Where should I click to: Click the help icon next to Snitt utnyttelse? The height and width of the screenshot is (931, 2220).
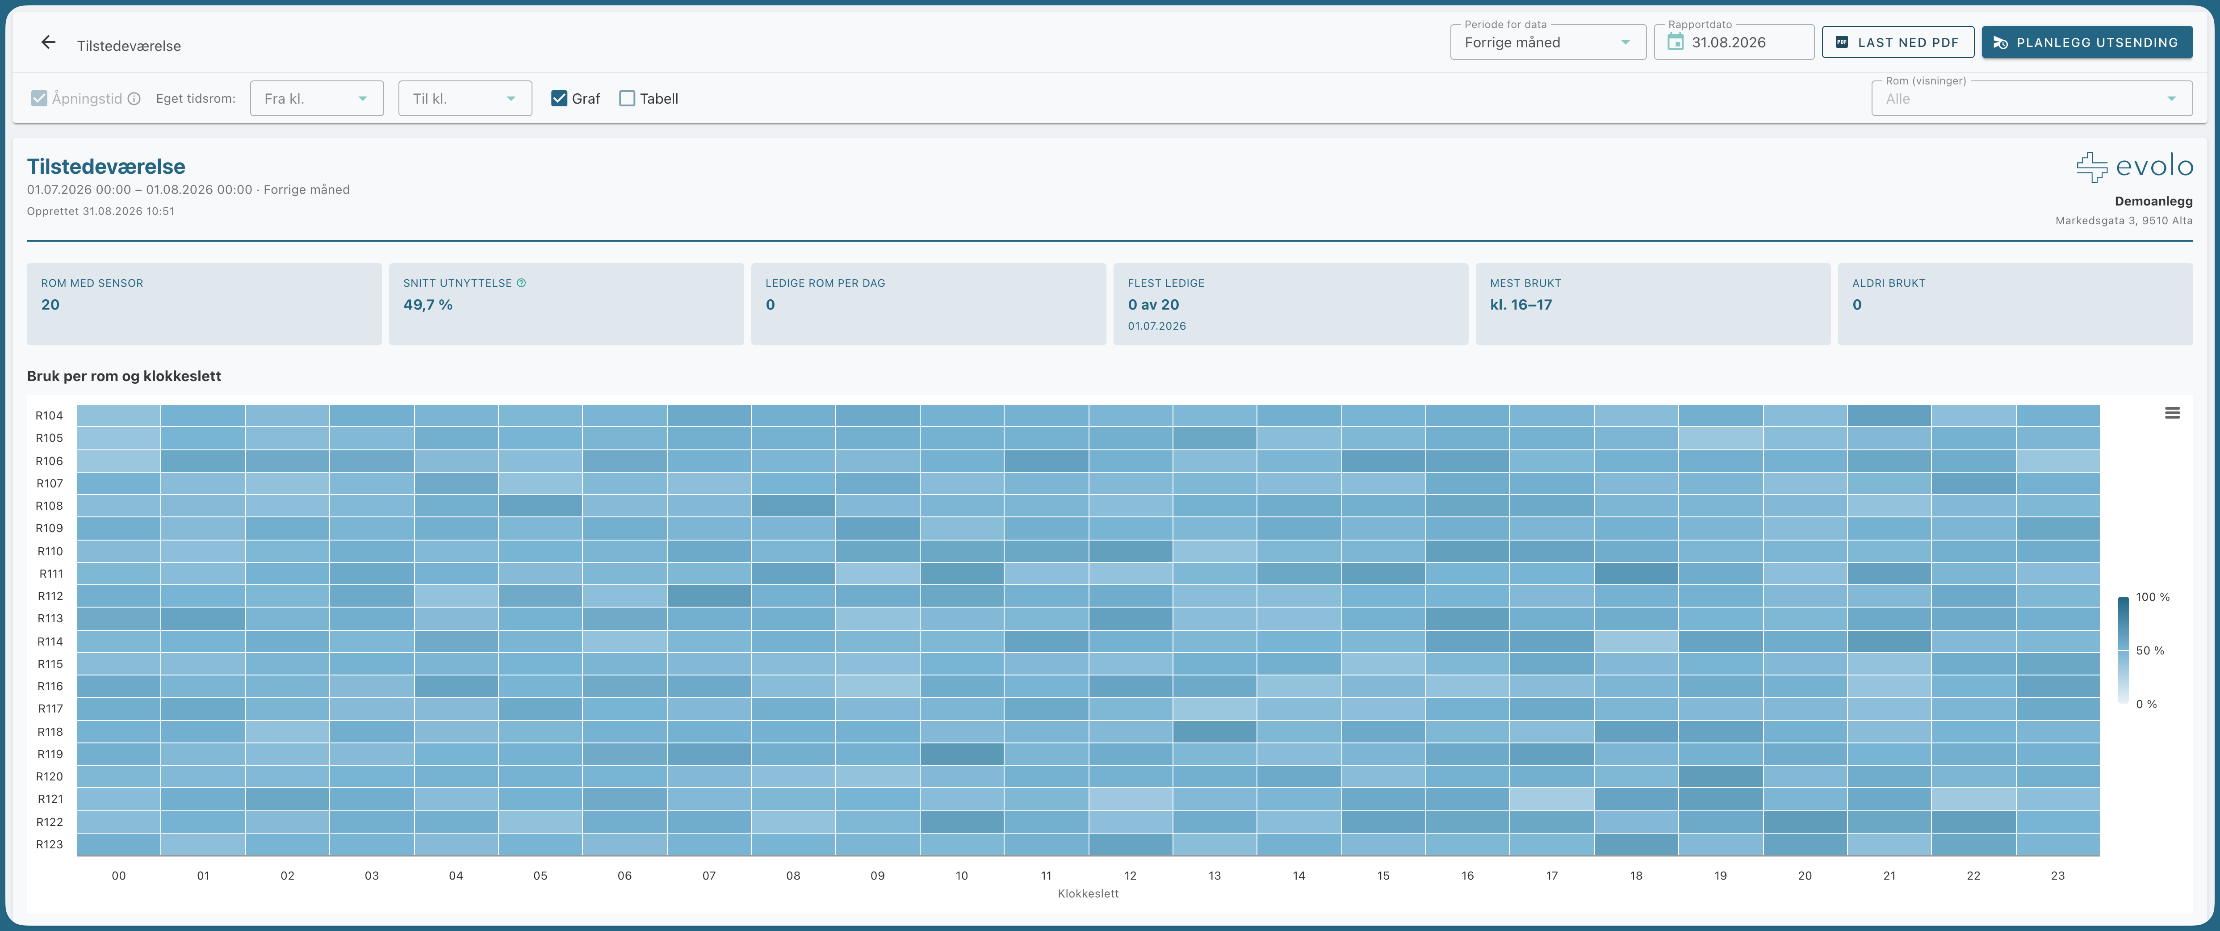point(521,283)
